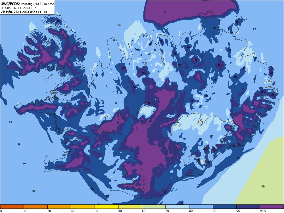Click the '0' label at color scale start

click(1, 211)
